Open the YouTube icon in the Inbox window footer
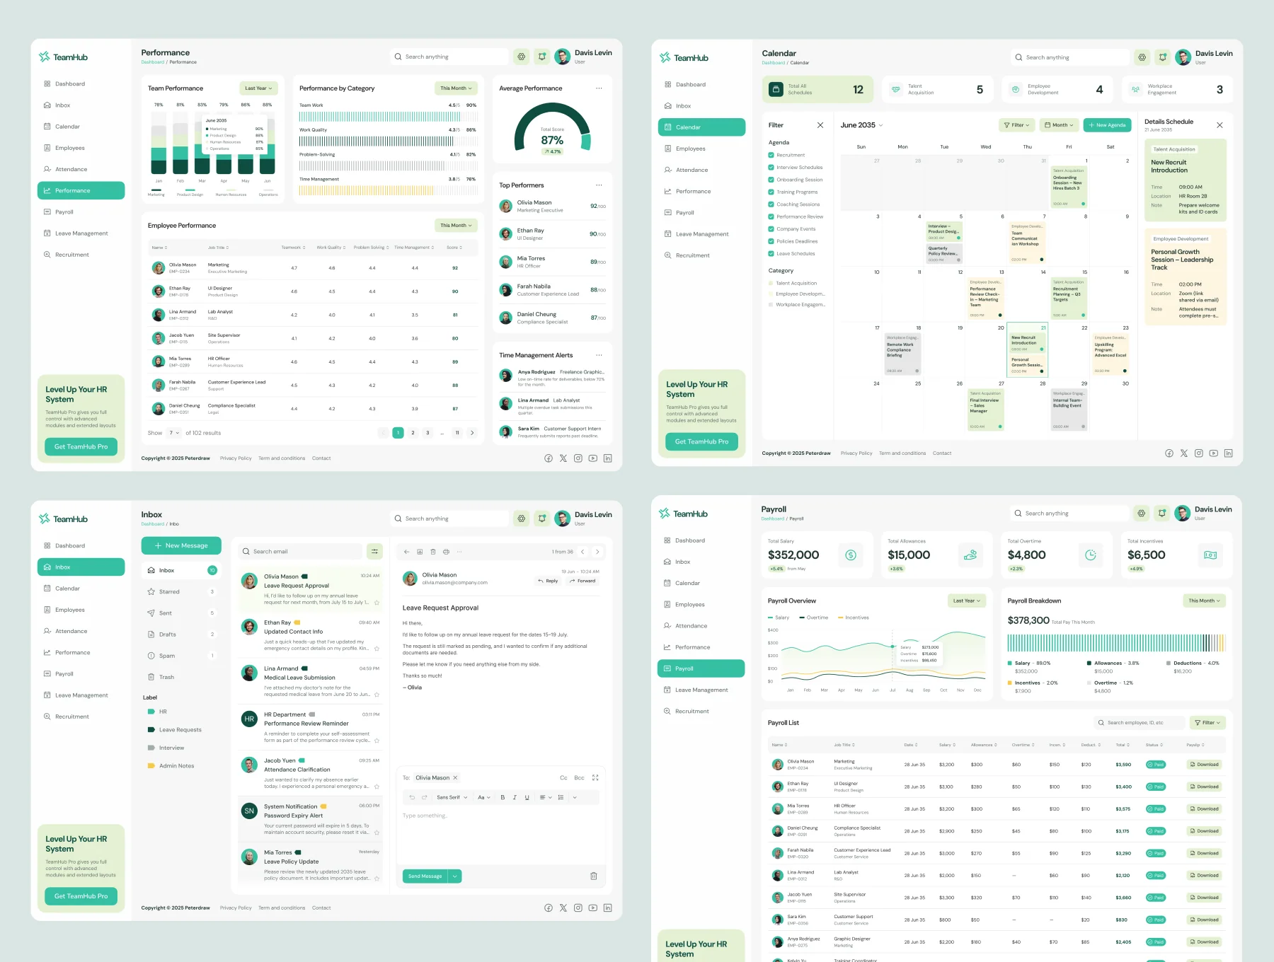 [x=592, y=908]
